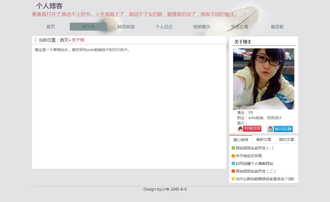Screen dimensions: 330x202
Task: Click 首页 link in the breadcrumb
Action: tap(64, 40)
